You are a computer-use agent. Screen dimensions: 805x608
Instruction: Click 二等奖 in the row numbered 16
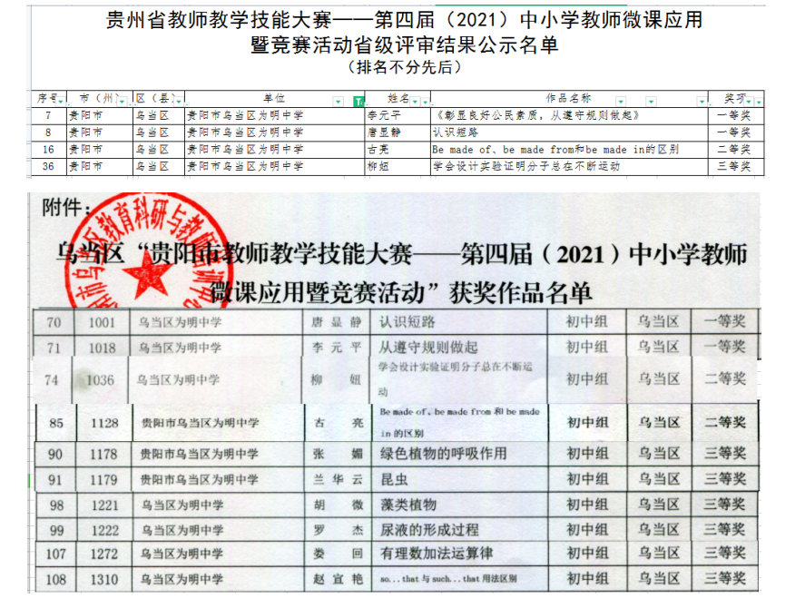pos(733,150)
